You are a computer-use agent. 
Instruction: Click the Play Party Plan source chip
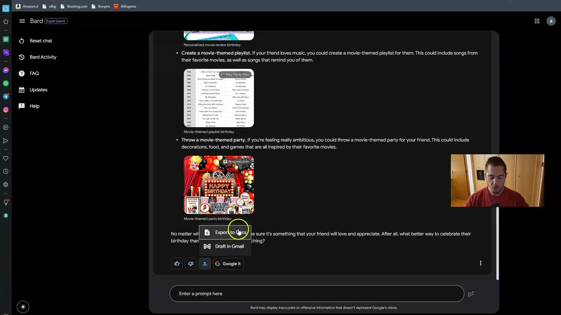235,75
